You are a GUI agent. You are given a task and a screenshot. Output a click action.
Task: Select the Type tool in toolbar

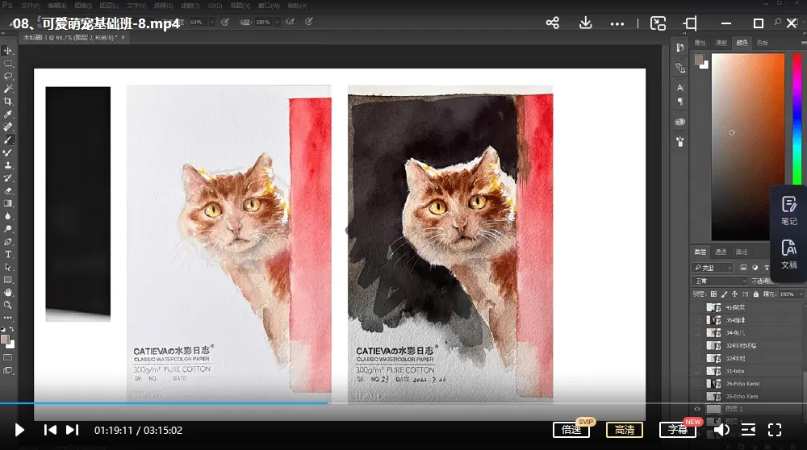coord(8,254)
